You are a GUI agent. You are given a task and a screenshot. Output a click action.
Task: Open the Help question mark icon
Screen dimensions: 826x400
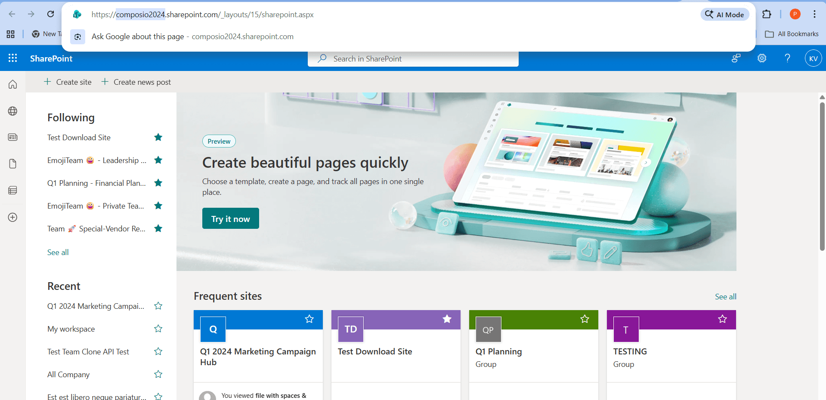[x=787, y=58]
